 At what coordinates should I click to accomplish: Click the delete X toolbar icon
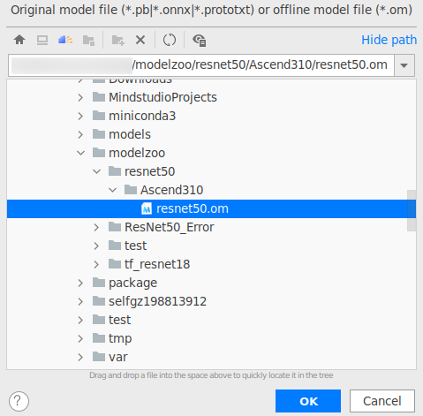[x=140, y=40]
